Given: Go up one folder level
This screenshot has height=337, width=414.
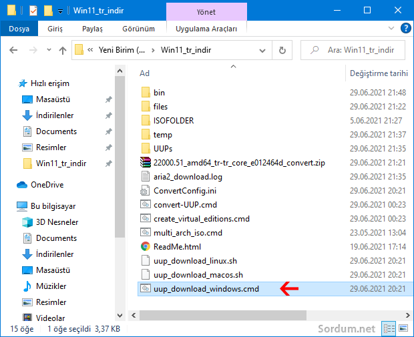Looking at the screenshot, I should tap(63, 50).
